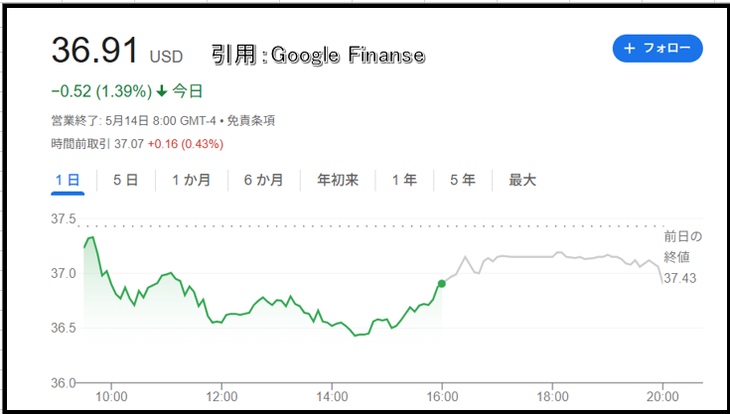This screenshot has height=414, width=730.
Task: Switch to the 5 年 range tab
Action: coord(462,180)
